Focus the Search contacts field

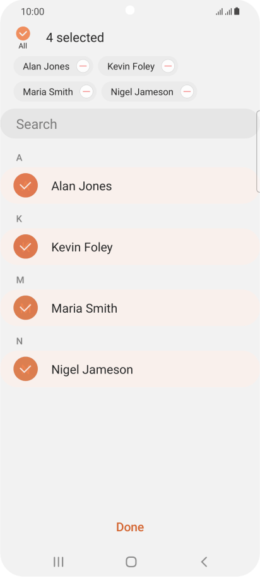coord(129,124)
